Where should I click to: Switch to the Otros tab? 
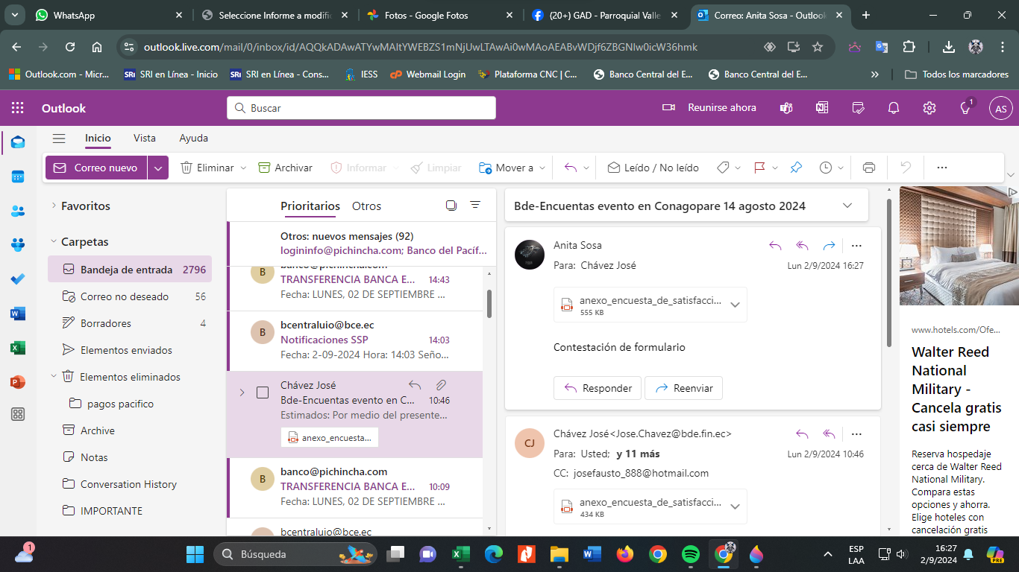(366, 206)
